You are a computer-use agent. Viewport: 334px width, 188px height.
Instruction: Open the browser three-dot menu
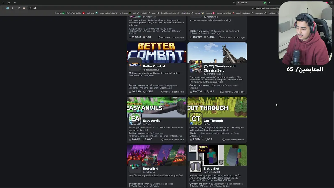pyautogui.click(x=3, y=8)
